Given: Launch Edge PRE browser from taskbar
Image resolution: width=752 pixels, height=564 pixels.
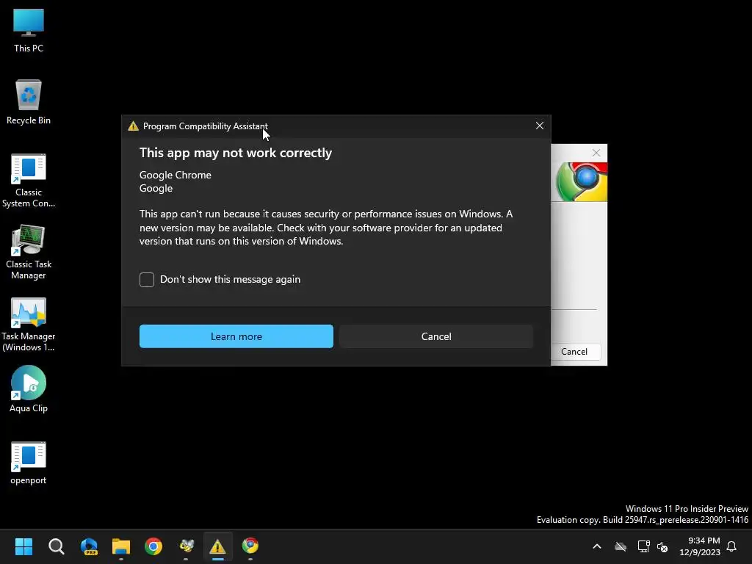Looking at the screenshot, I should [x=89, y=546].
